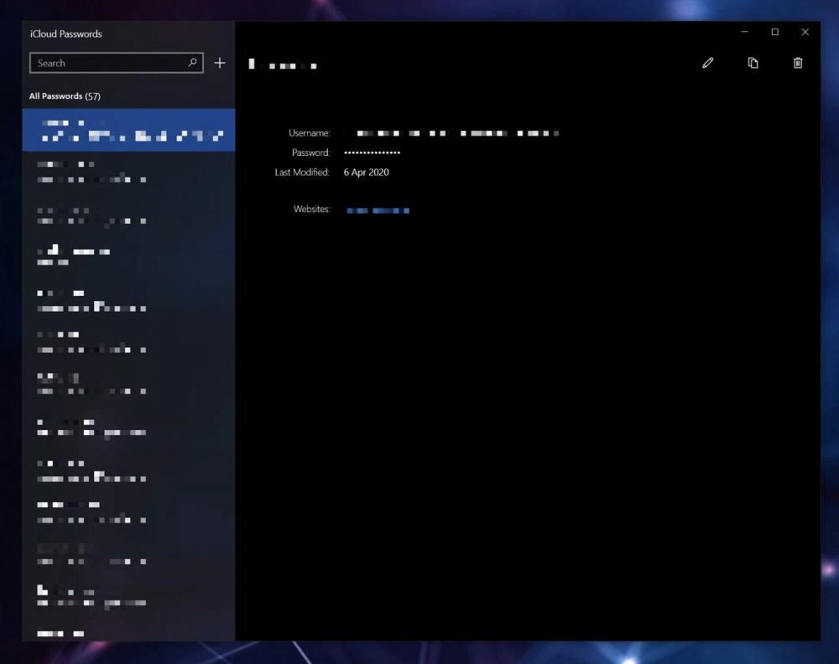This screenshot has height=664, width=839.
Task: Delete this password using the trash icon
Action: click(x=798, y=63)
